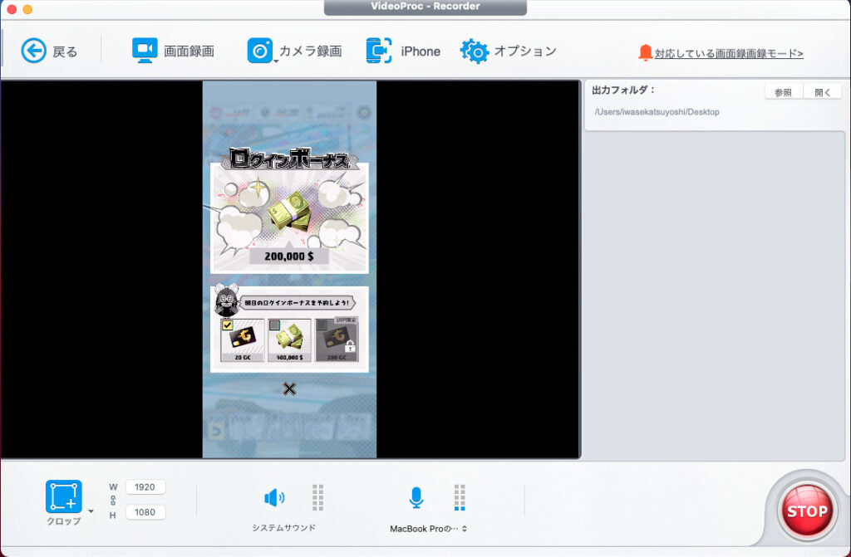Select the locked 200 GC reward card
Viewport: 851px width, 557px height.
[337, 340]
